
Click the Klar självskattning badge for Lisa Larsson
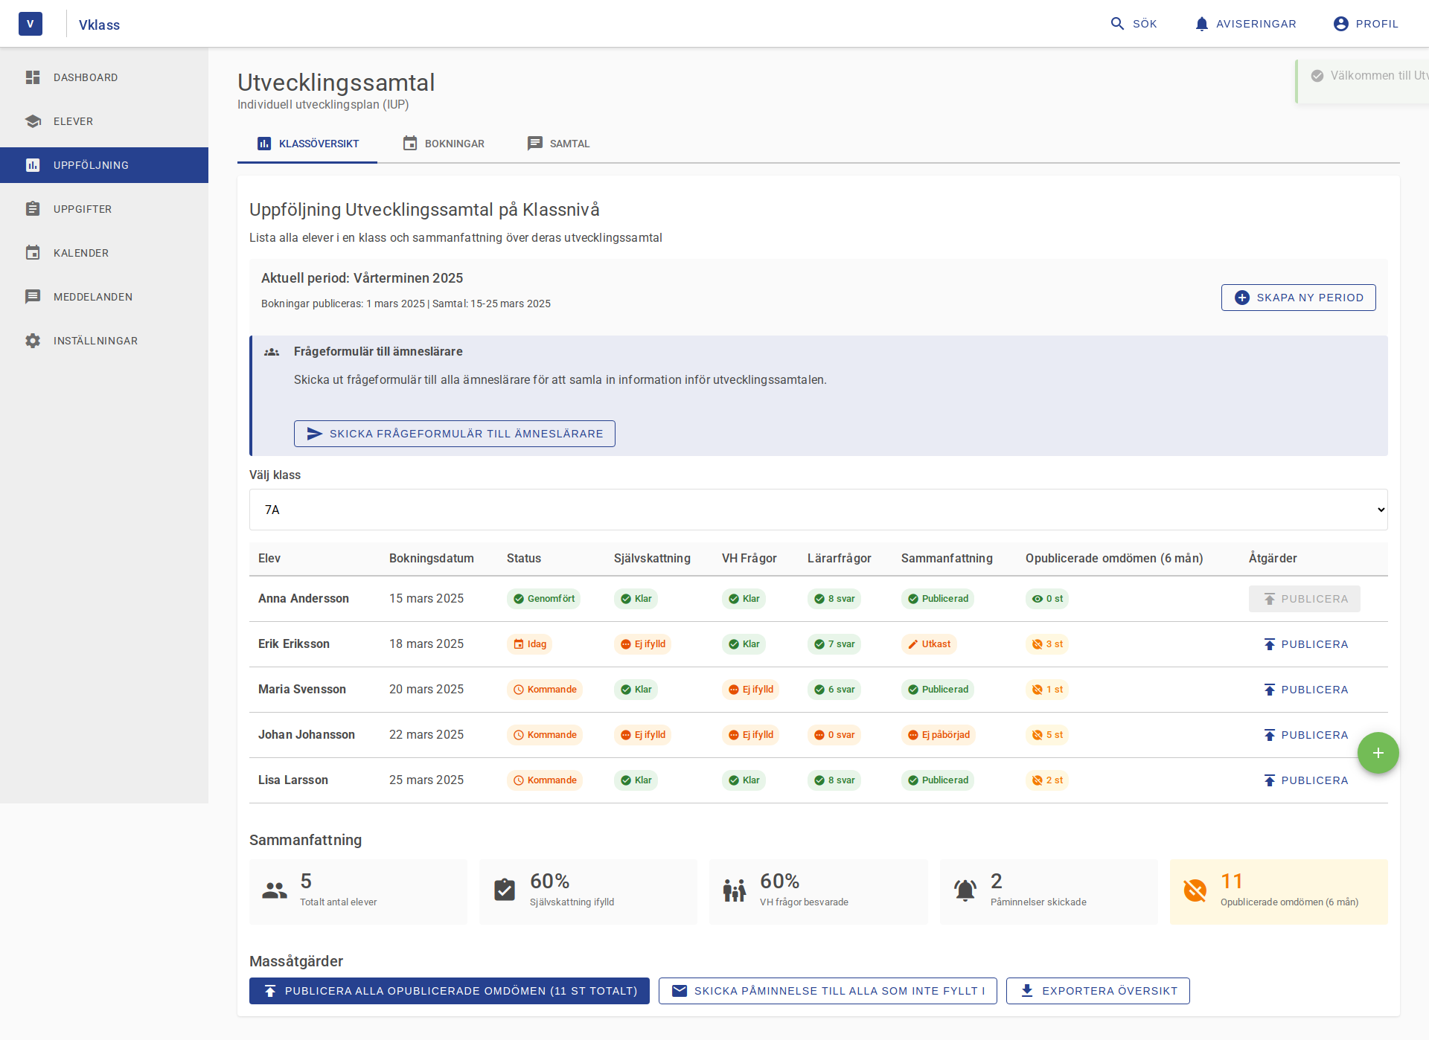636,780
